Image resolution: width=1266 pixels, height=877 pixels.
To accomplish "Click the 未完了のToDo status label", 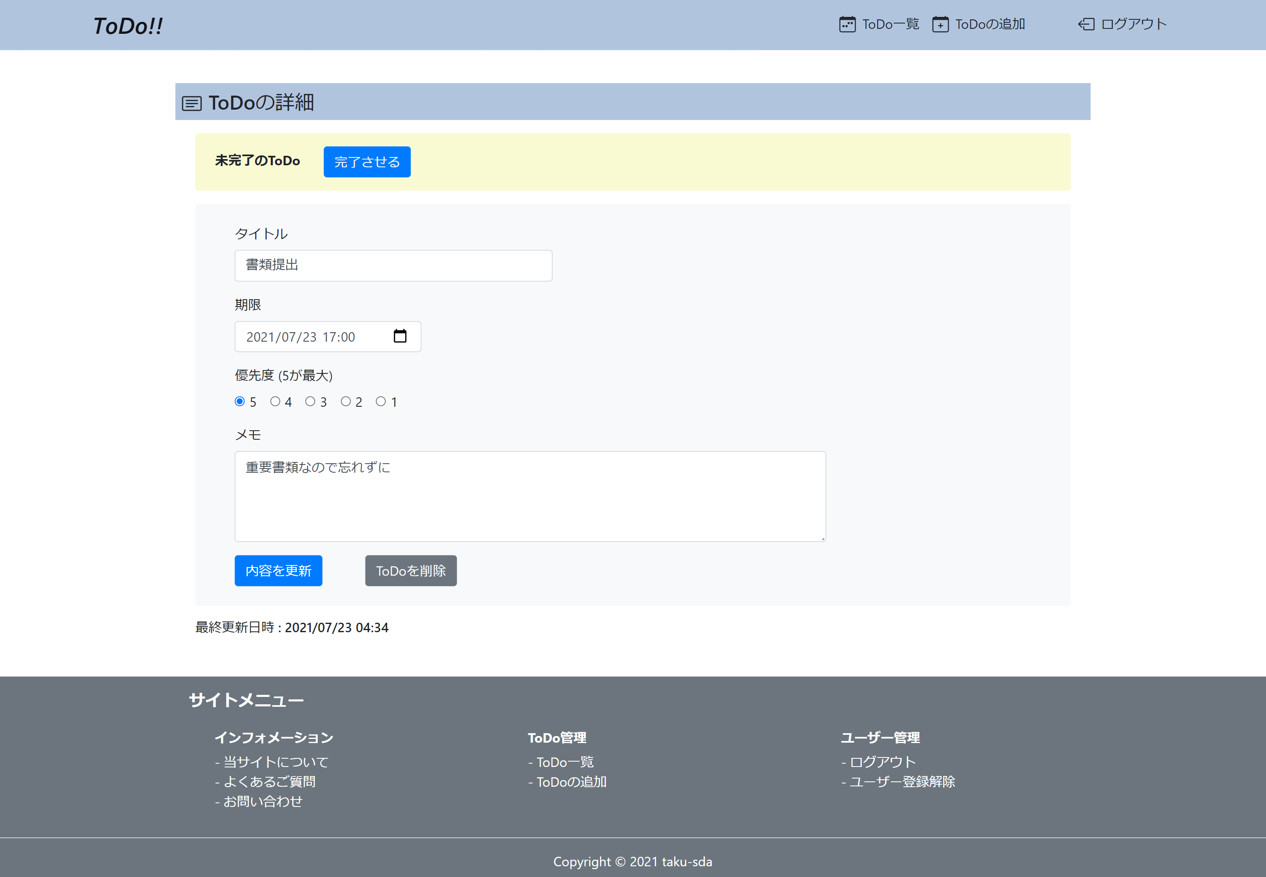I will [257, 160].
